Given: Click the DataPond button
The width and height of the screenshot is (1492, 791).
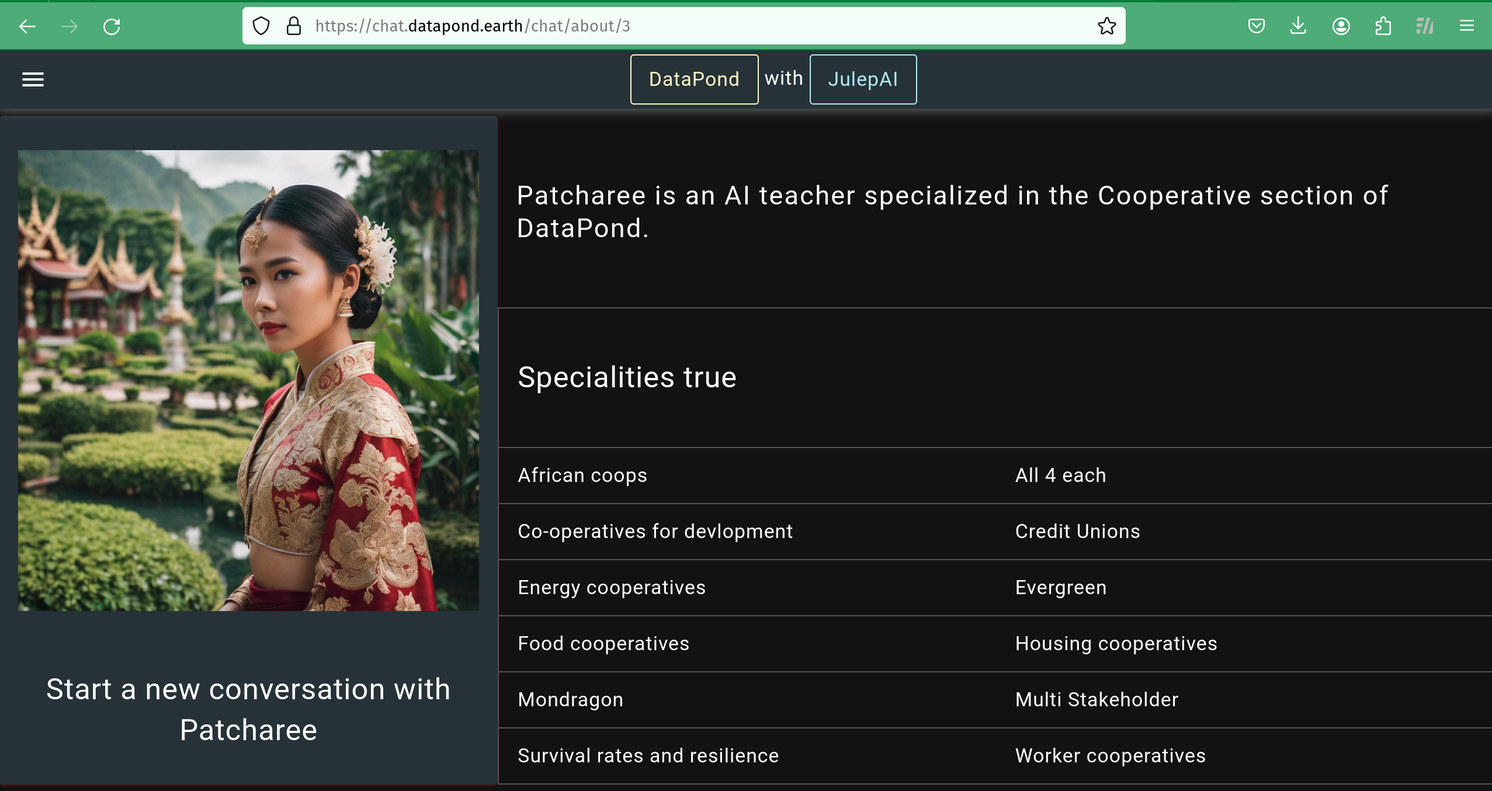Looking at the screenshot, I should click(x=694, y=79).
